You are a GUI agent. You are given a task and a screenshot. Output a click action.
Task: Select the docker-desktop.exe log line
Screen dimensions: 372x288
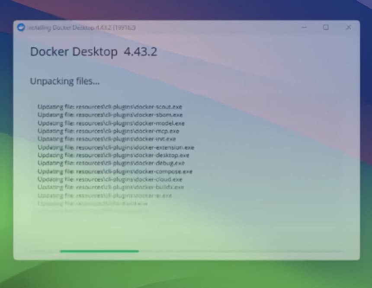(113, 155)
